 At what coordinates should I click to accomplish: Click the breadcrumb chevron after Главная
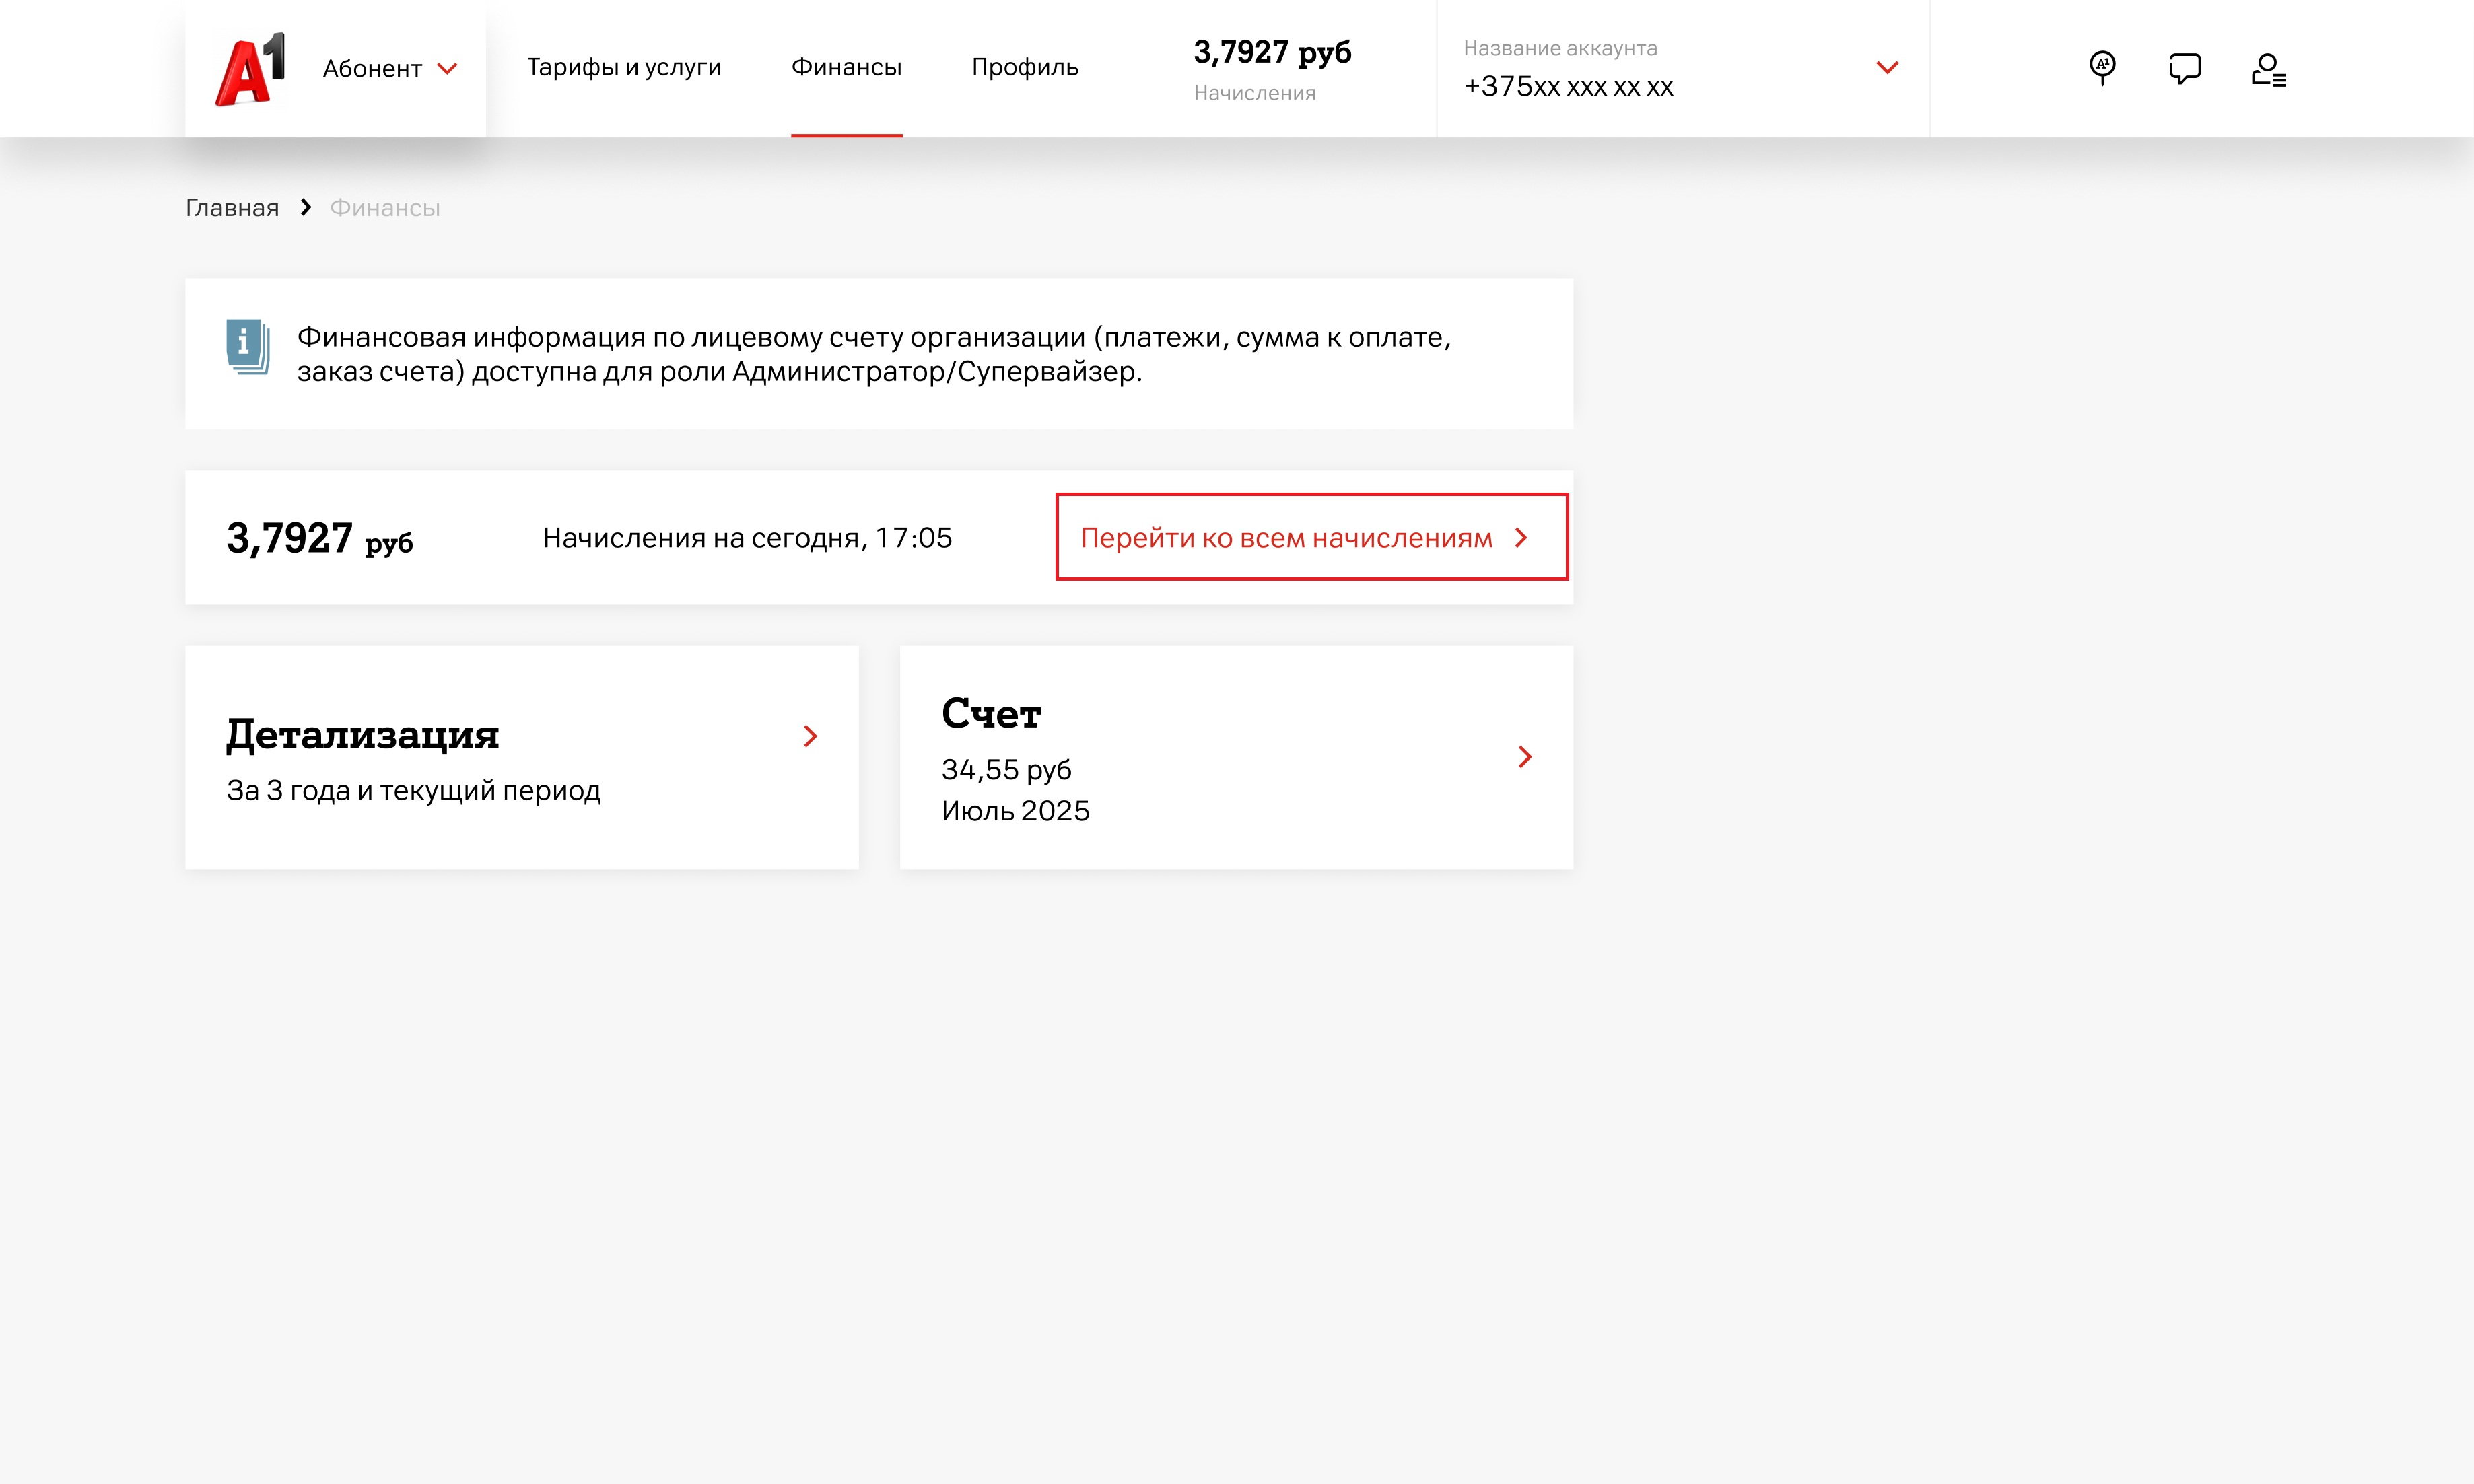click(x=306, y=207)
